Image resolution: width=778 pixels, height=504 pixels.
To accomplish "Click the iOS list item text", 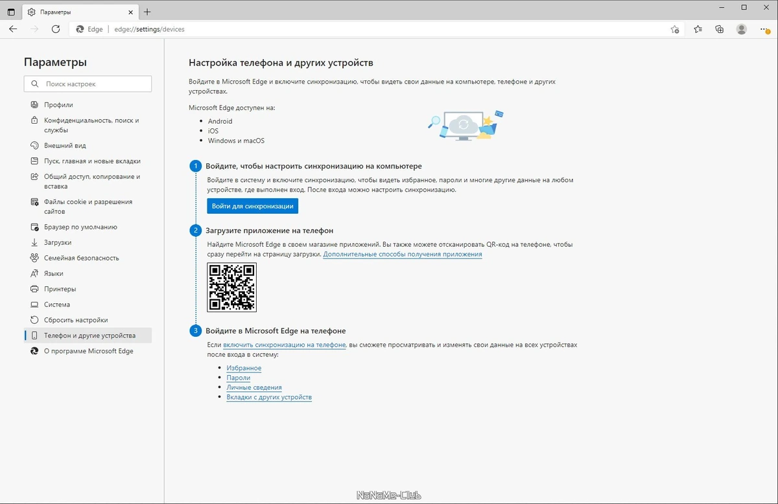I will click(x=213, y=131).
